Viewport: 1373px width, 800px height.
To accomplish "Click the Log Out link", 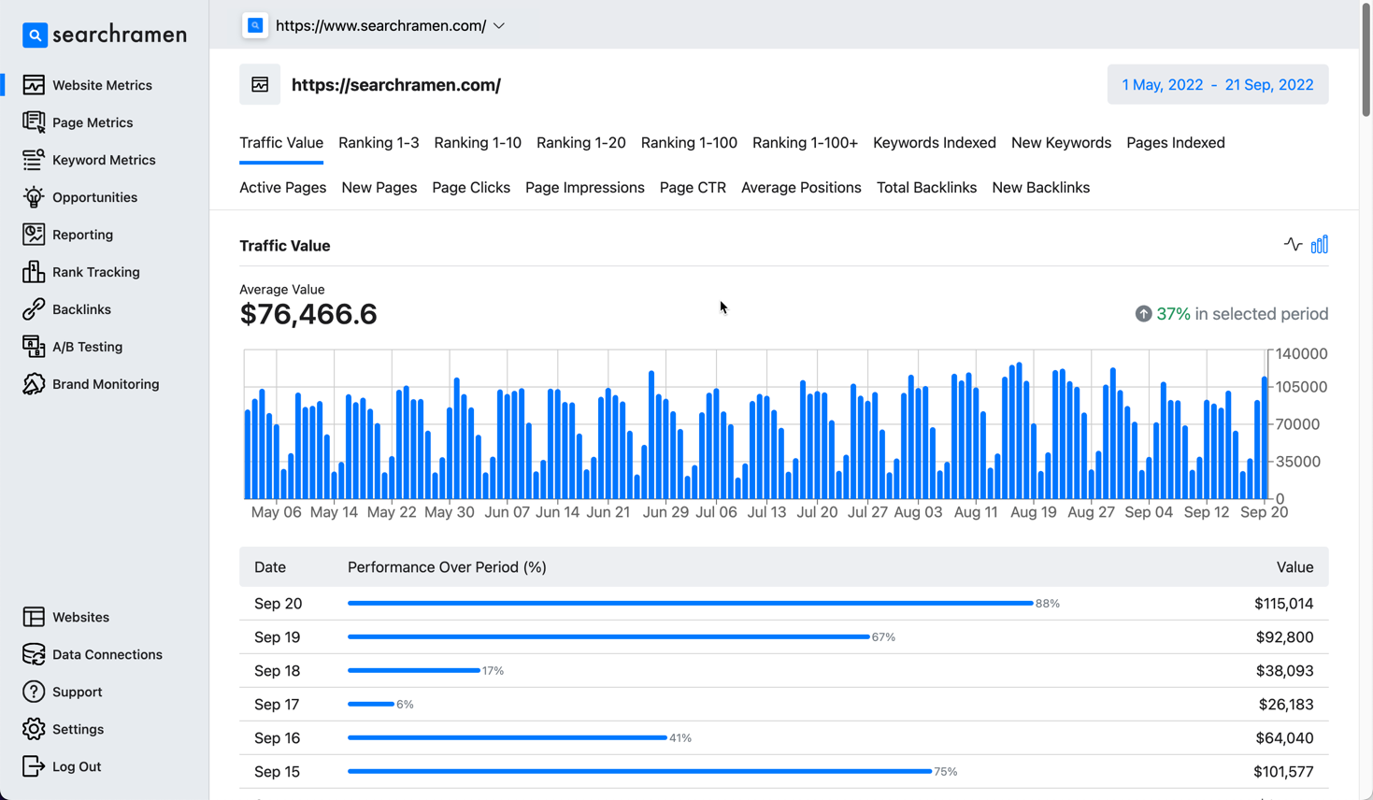I will pyautogui.click(x=76, y=766).
